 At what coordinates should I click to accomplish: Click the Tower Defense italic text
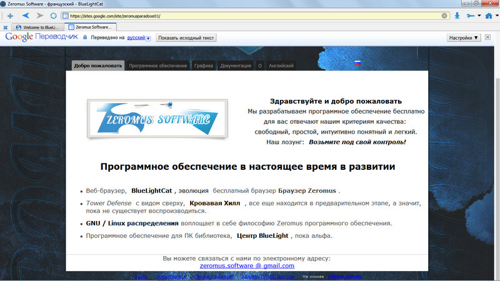pos(108,204)
